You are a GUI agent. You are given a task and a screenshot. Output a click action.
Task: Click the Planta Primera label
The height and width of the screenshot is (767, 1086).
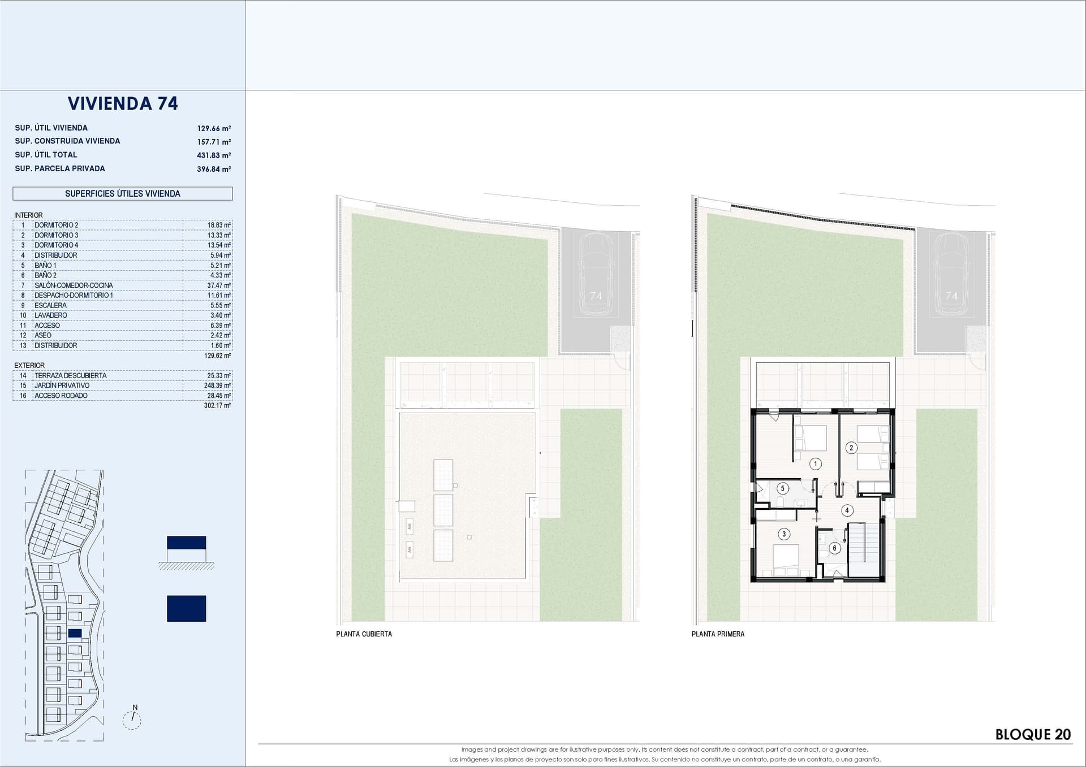pos(718,634)
